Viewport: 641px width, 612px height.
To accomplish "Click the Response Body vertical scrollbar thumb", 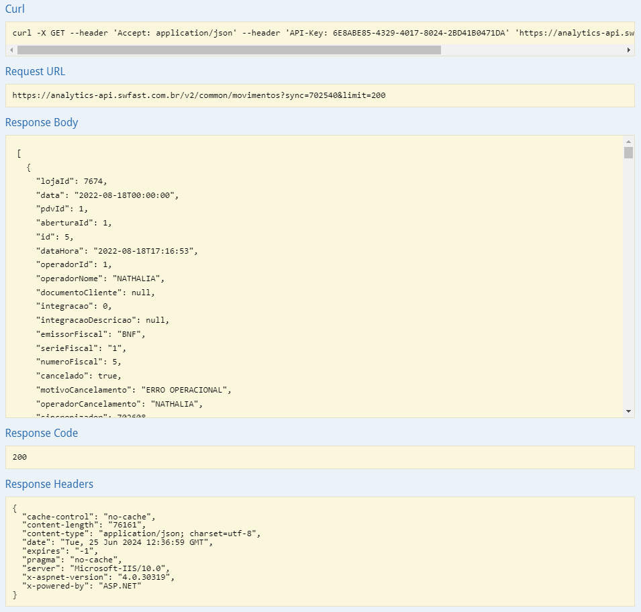I will coord(628,153).
